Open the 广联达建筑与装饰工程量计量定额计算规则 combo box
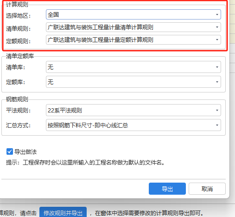Viewport: 235px width, 217px height. tap(133, 39)
